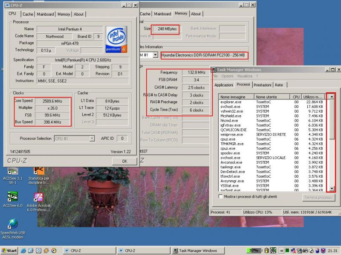
Task: Click the taskbar clock showing 21.31
Action: [x=332, y=251]
